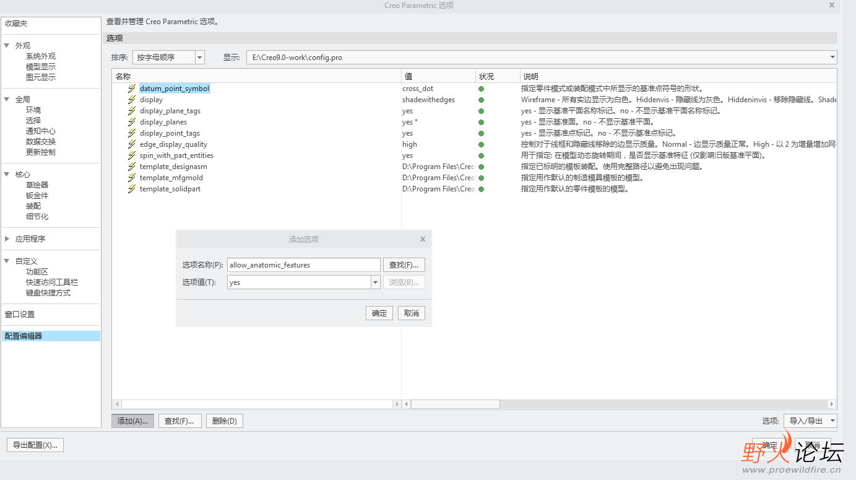Click 查找(F)... button in 添加选项 dialog
856x480 pixels.
tap(404, 265)
